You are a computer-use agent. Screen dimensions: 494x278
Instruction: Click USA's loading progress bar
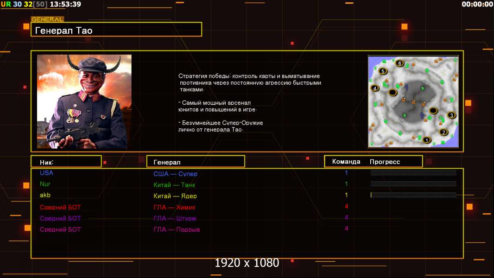pos(413,172)
